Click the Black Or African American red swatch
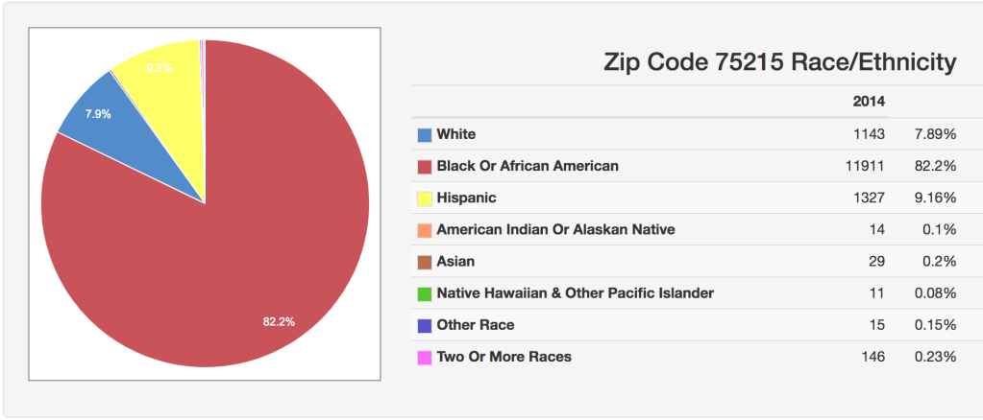The width and height of the screenshot is (983, 420). [425, 167]
